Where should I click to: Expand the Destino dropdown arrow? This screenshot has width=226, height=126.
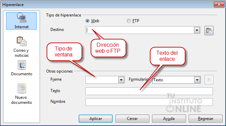197,30
